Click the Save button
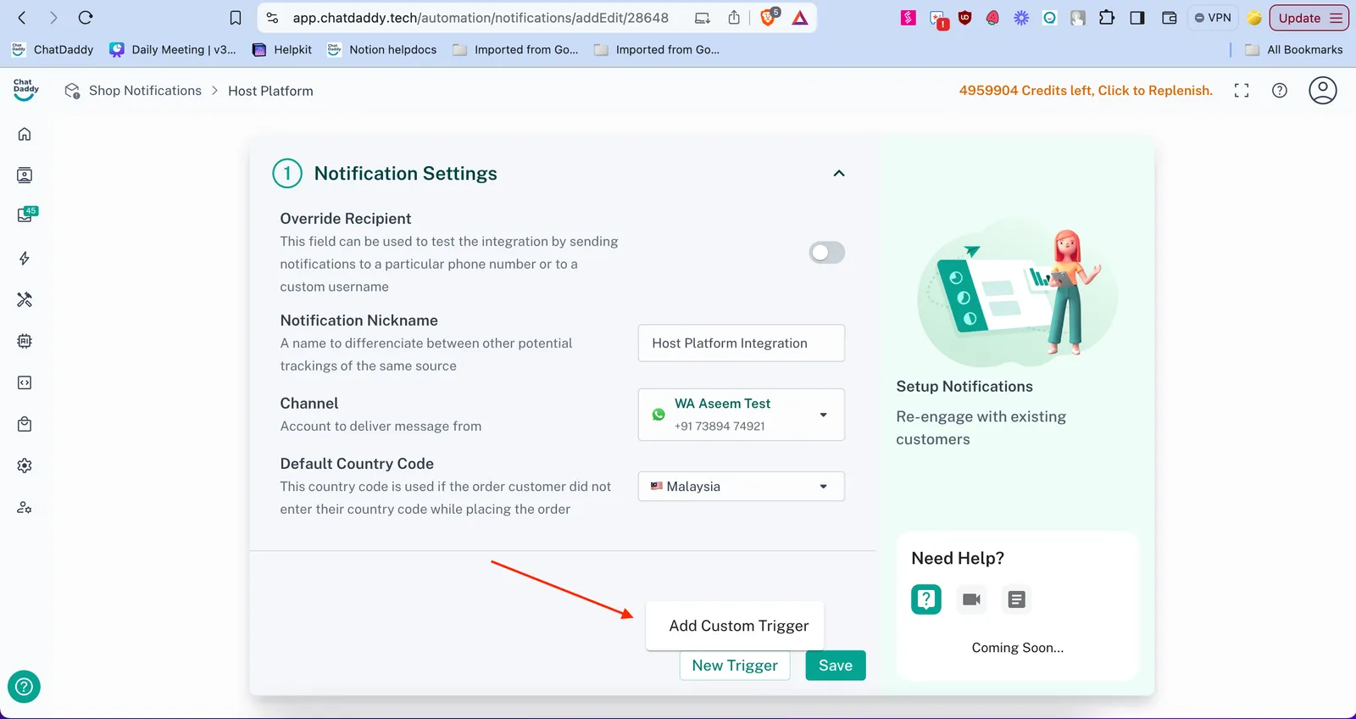Screen dimensions: 1356x719 (x=835, y=666)
